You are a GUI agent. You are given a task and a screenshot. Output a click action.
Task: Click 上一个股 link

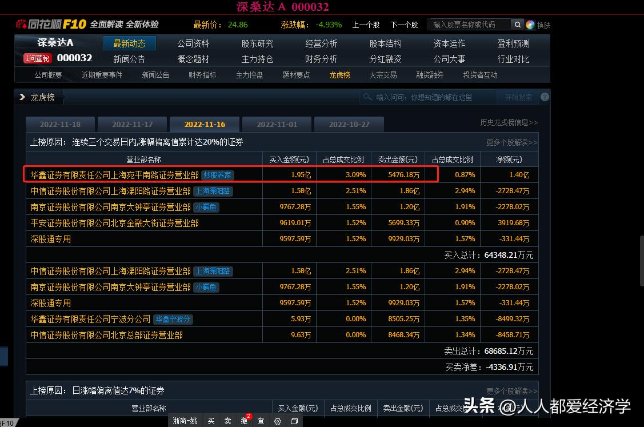coord(366,25)
